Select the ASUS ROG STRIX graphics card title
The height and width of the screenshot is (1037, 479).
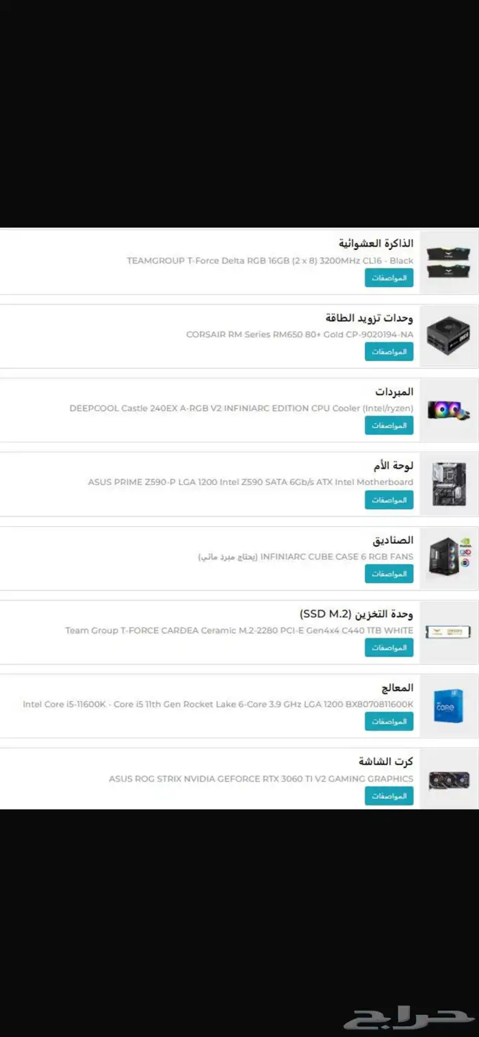pyautogui.click(x=261, y=778)
